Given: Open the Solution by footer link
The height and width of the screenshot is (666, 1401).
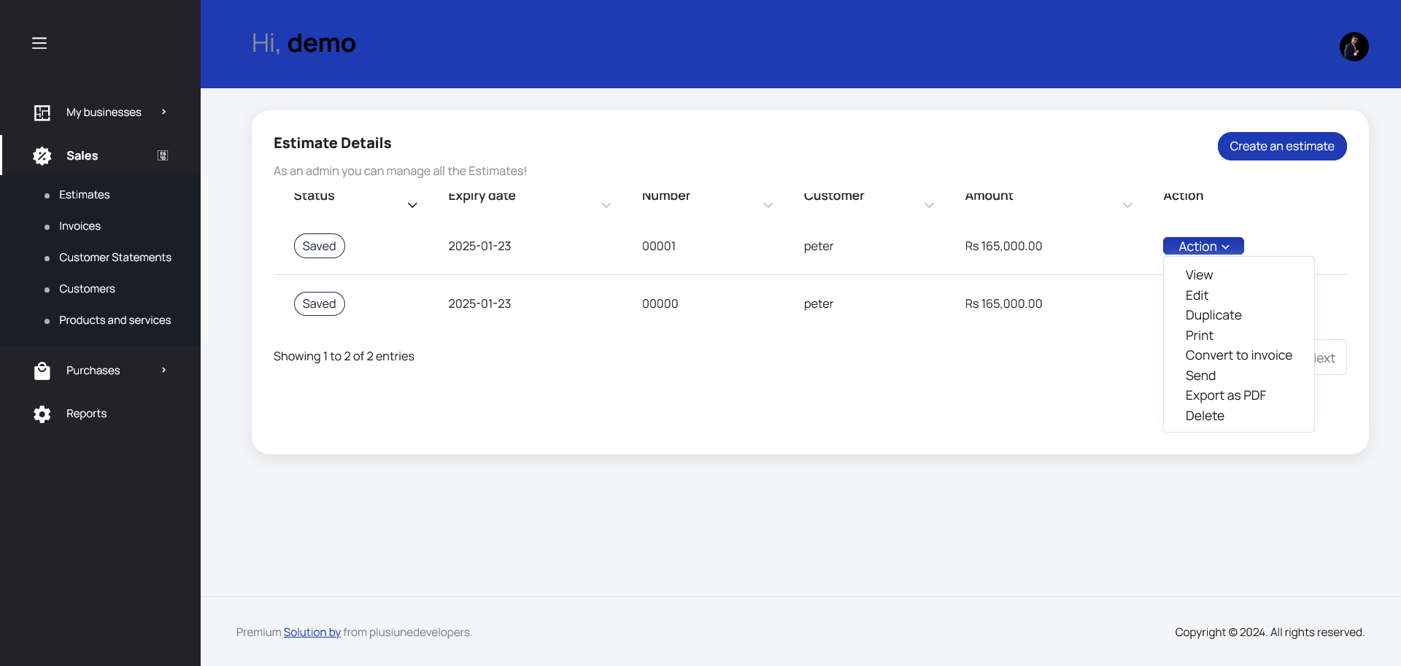Looking at the screenshot, I should click(312, 632).
